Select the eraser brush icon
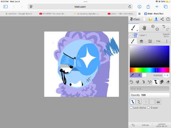Viewport: 171px width, 128px height. coord(168,82)
